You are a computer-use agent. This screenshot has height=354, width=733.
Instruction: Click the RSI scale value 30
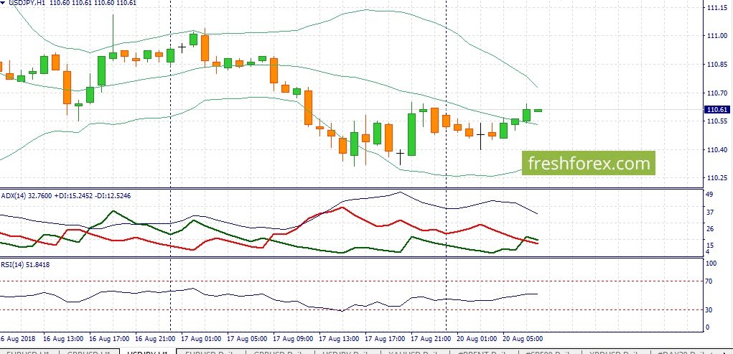(x=709, y=310)
